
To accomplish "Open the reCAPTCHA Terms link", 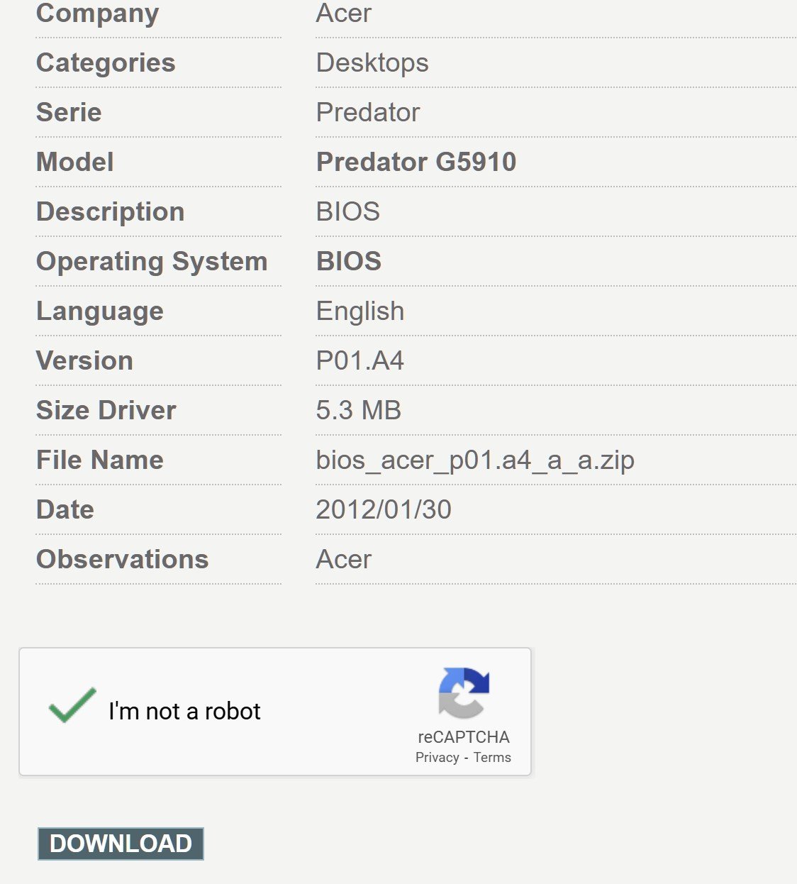I will 492,758.
